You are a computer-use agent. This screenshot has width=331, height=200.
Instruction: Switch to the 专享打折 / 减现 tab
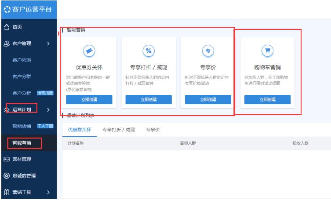118,130
